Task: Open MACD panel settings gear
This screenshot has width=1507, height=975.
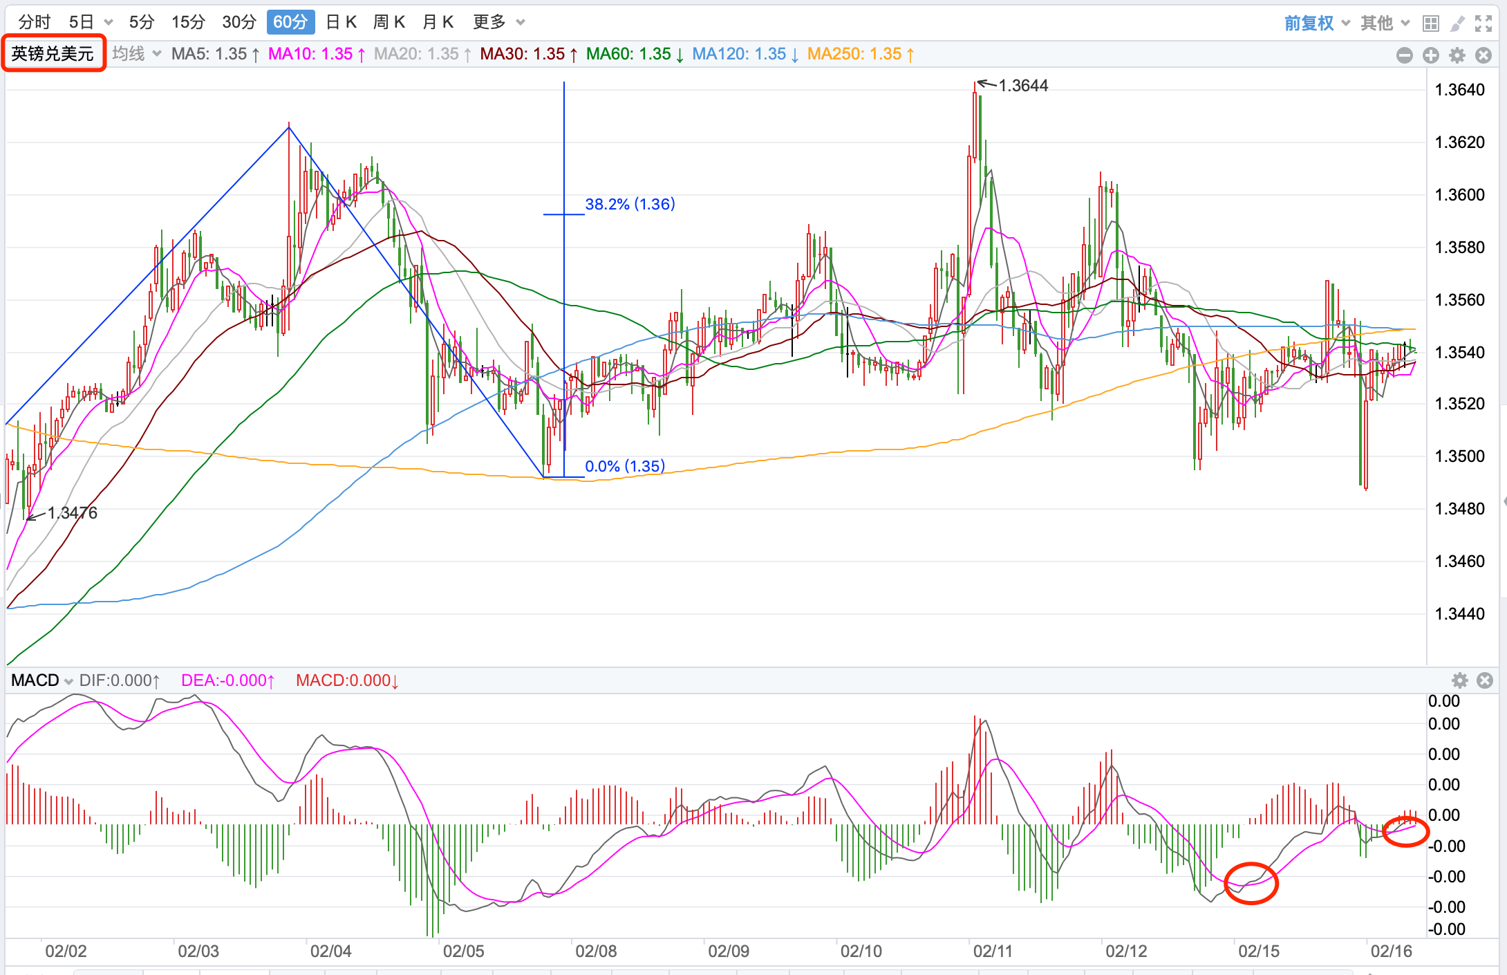Action: (1459, 680)
